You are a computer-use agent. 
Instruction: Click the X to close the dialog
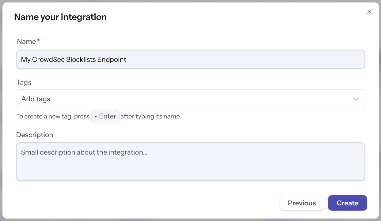click(369, 12)
